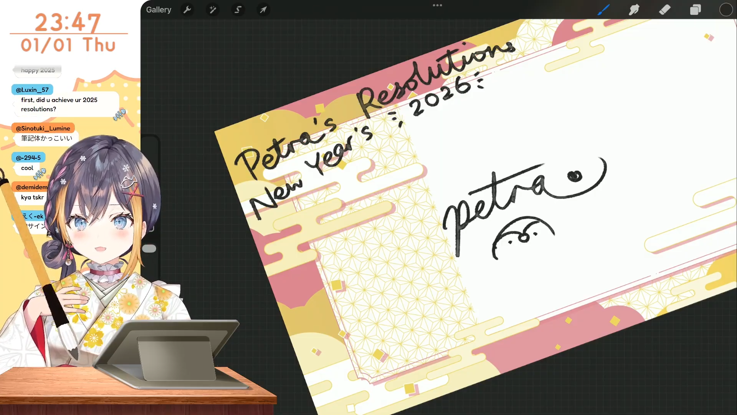
Task: Open the black color picker circle
Action: point(726,10)
